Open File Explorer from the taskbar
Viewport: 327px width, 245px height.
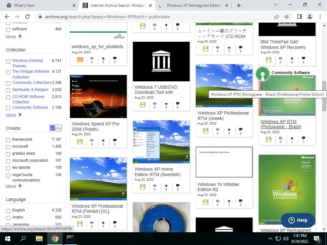[39, 239]
